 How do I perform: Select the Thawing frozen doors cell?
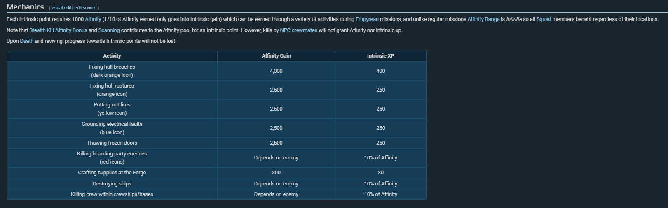point(112,143)
